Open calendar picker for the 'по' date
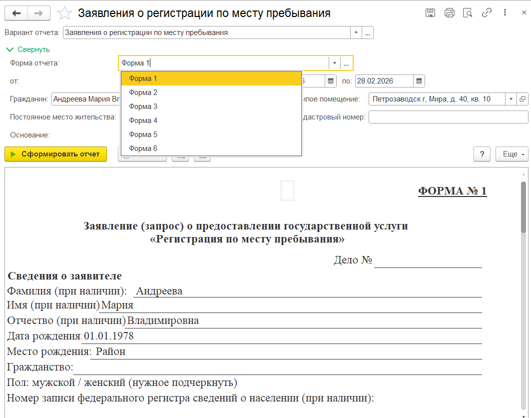This screenshot has width=531, height=418. [420, 81]
